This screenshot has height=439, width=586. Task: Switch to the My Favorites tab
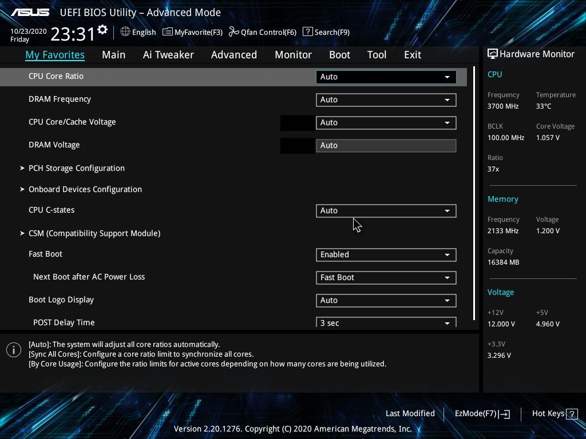pos(55,55)
